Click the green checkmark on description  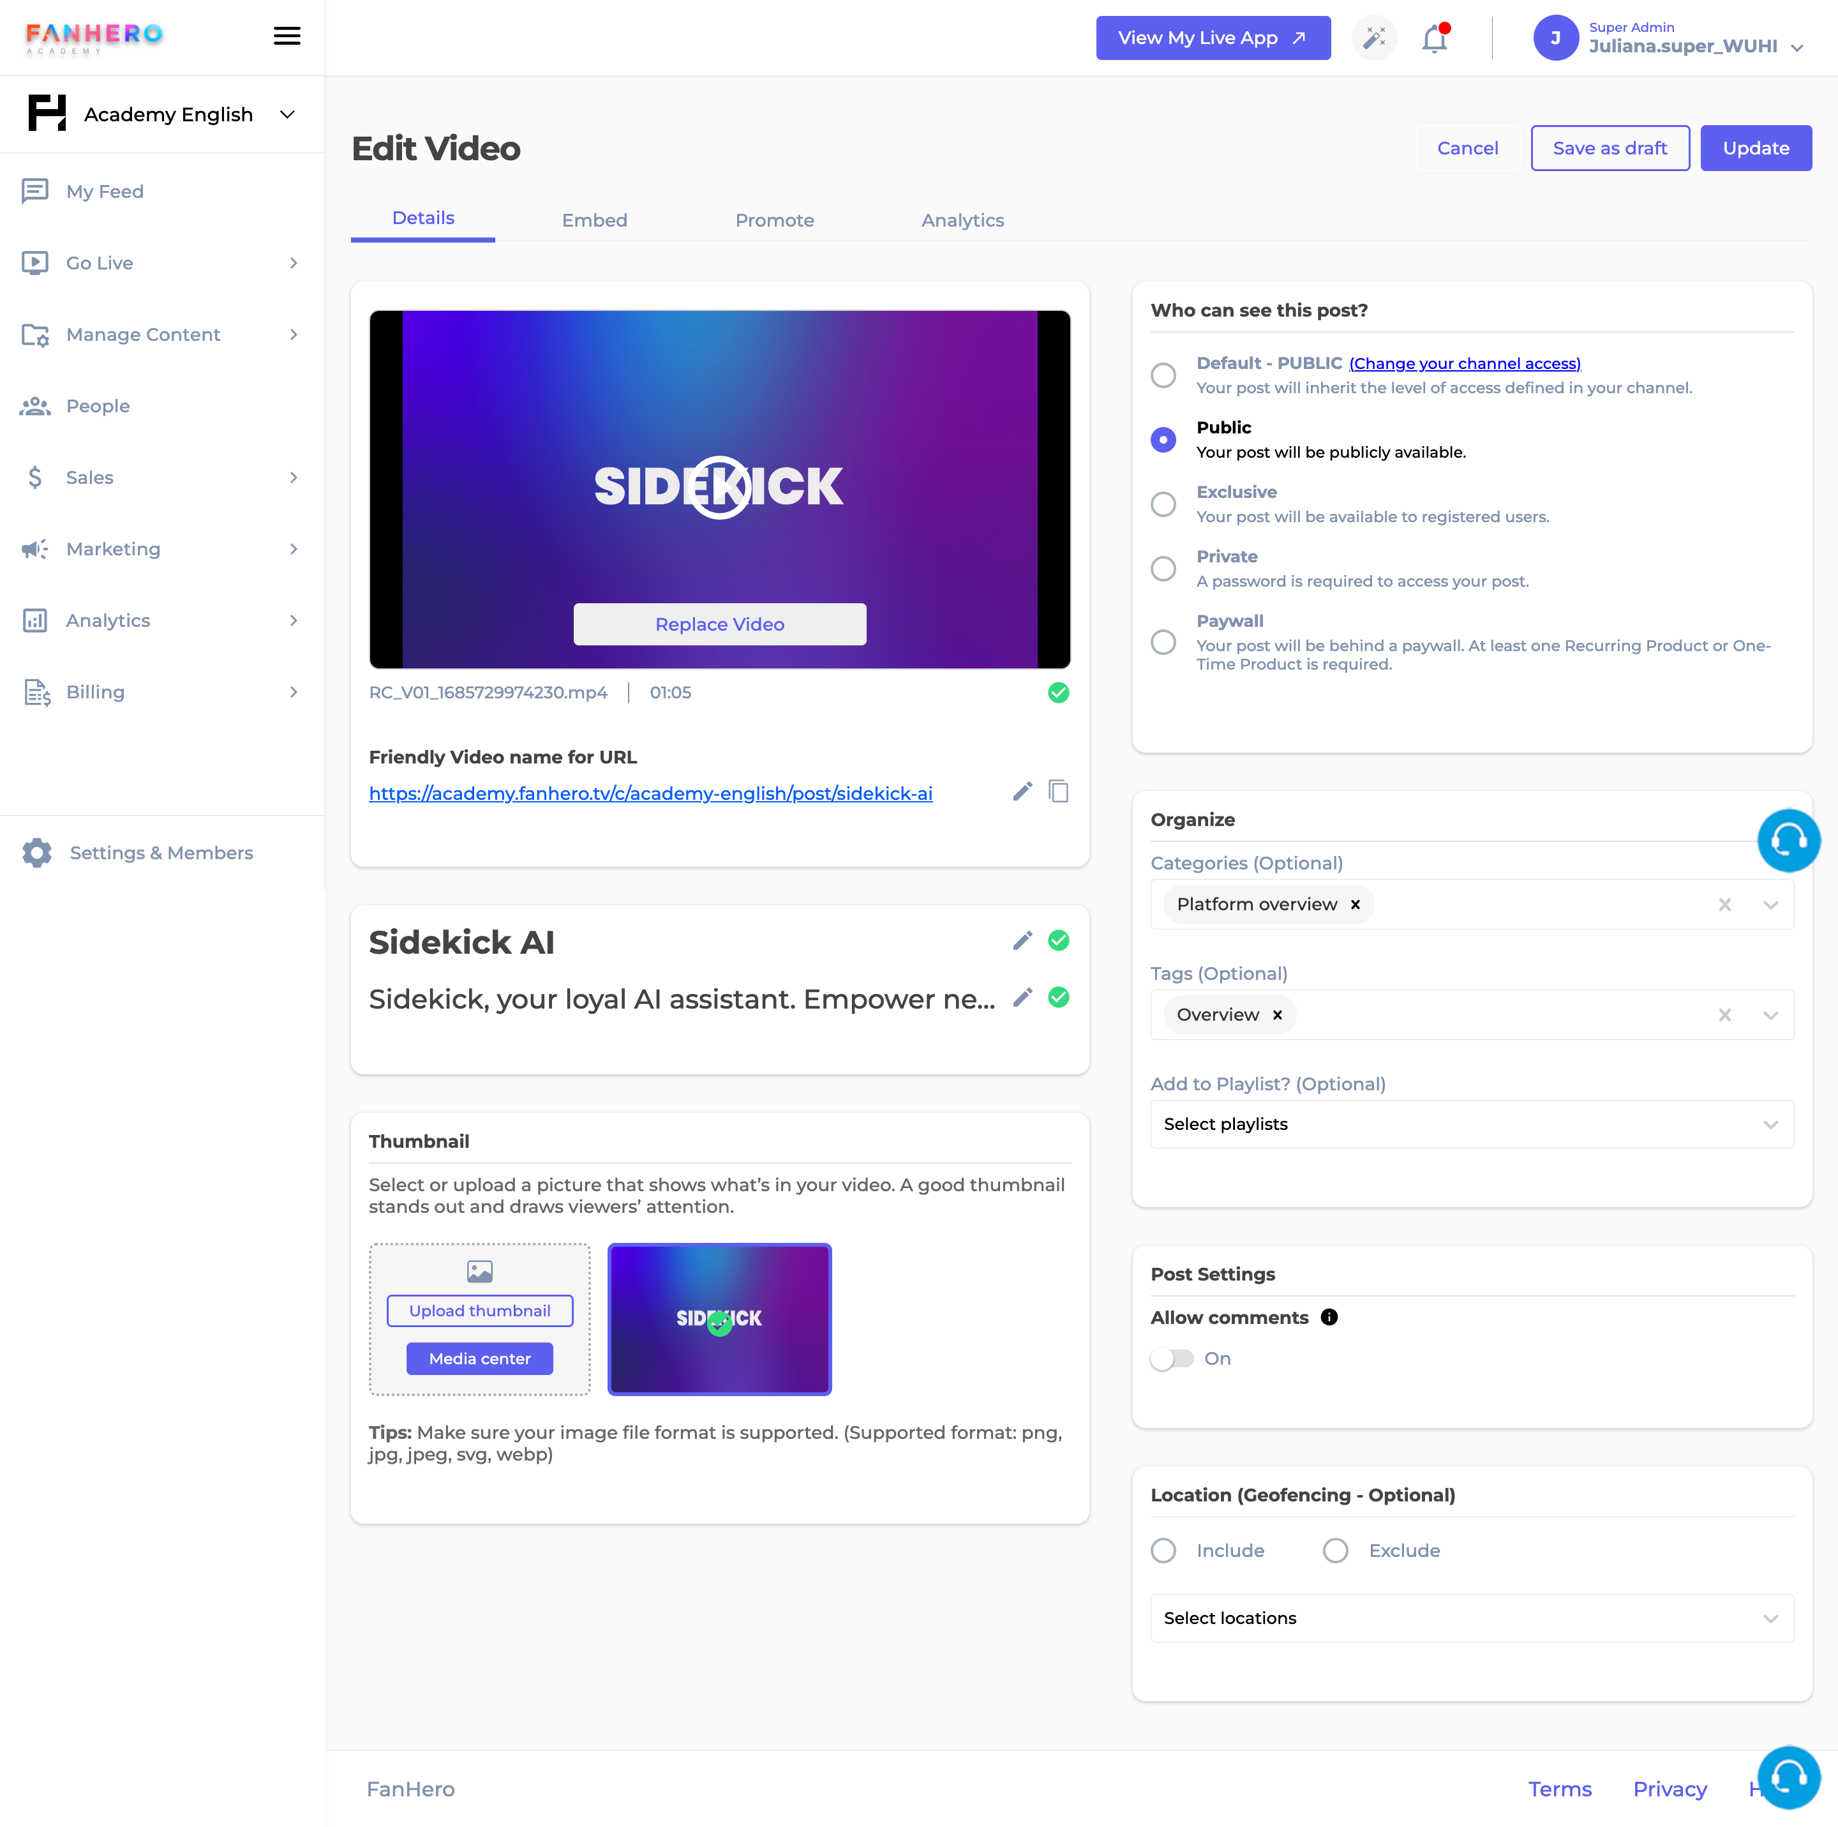(x=1059, y=999)
